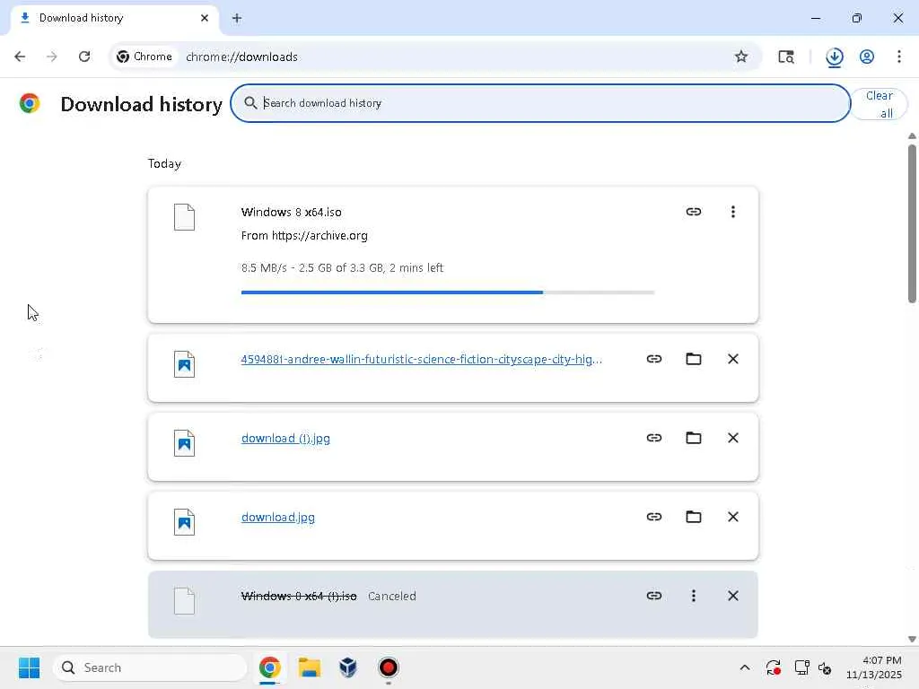Click the sync update tray icon

773,667
